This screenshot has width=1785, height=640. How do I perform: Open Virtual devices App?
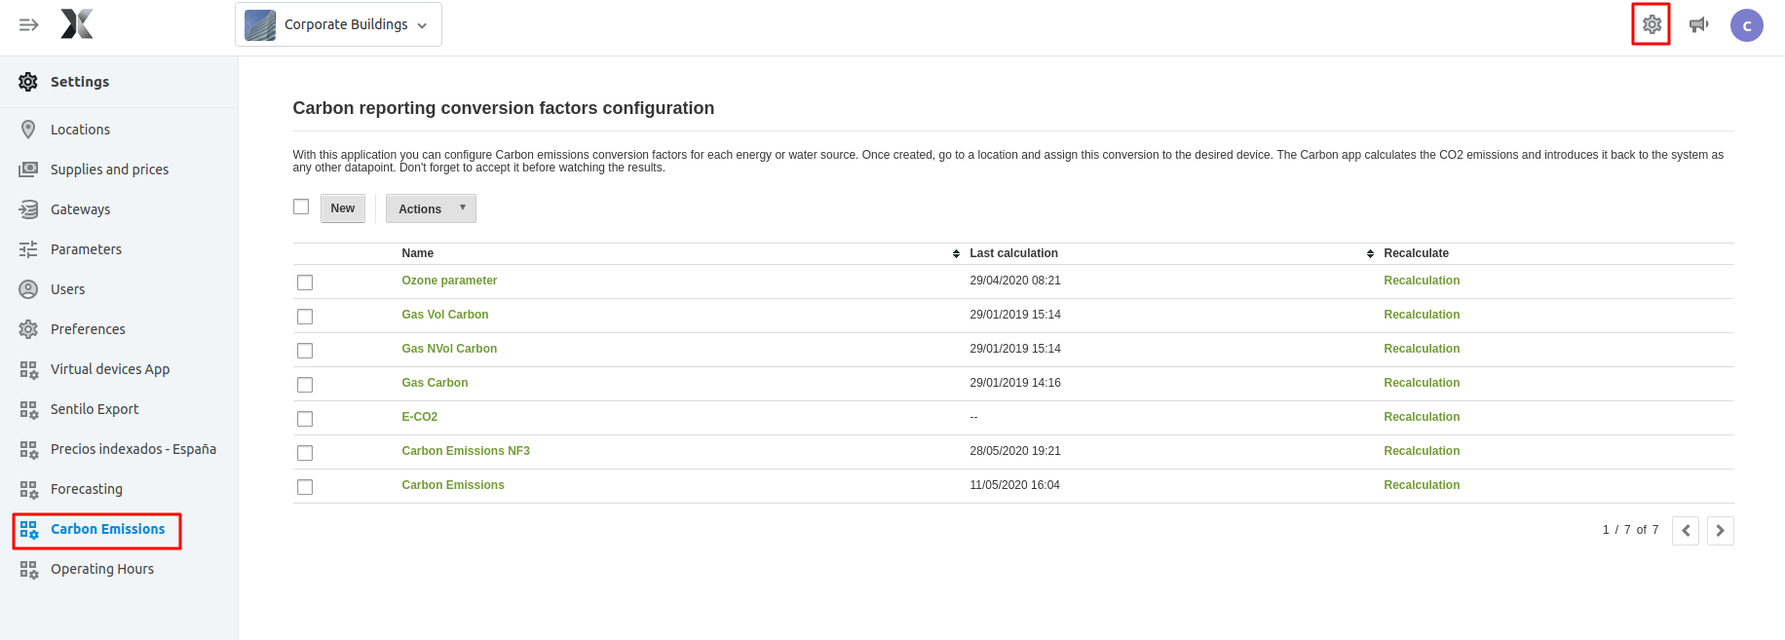point(110,369)
